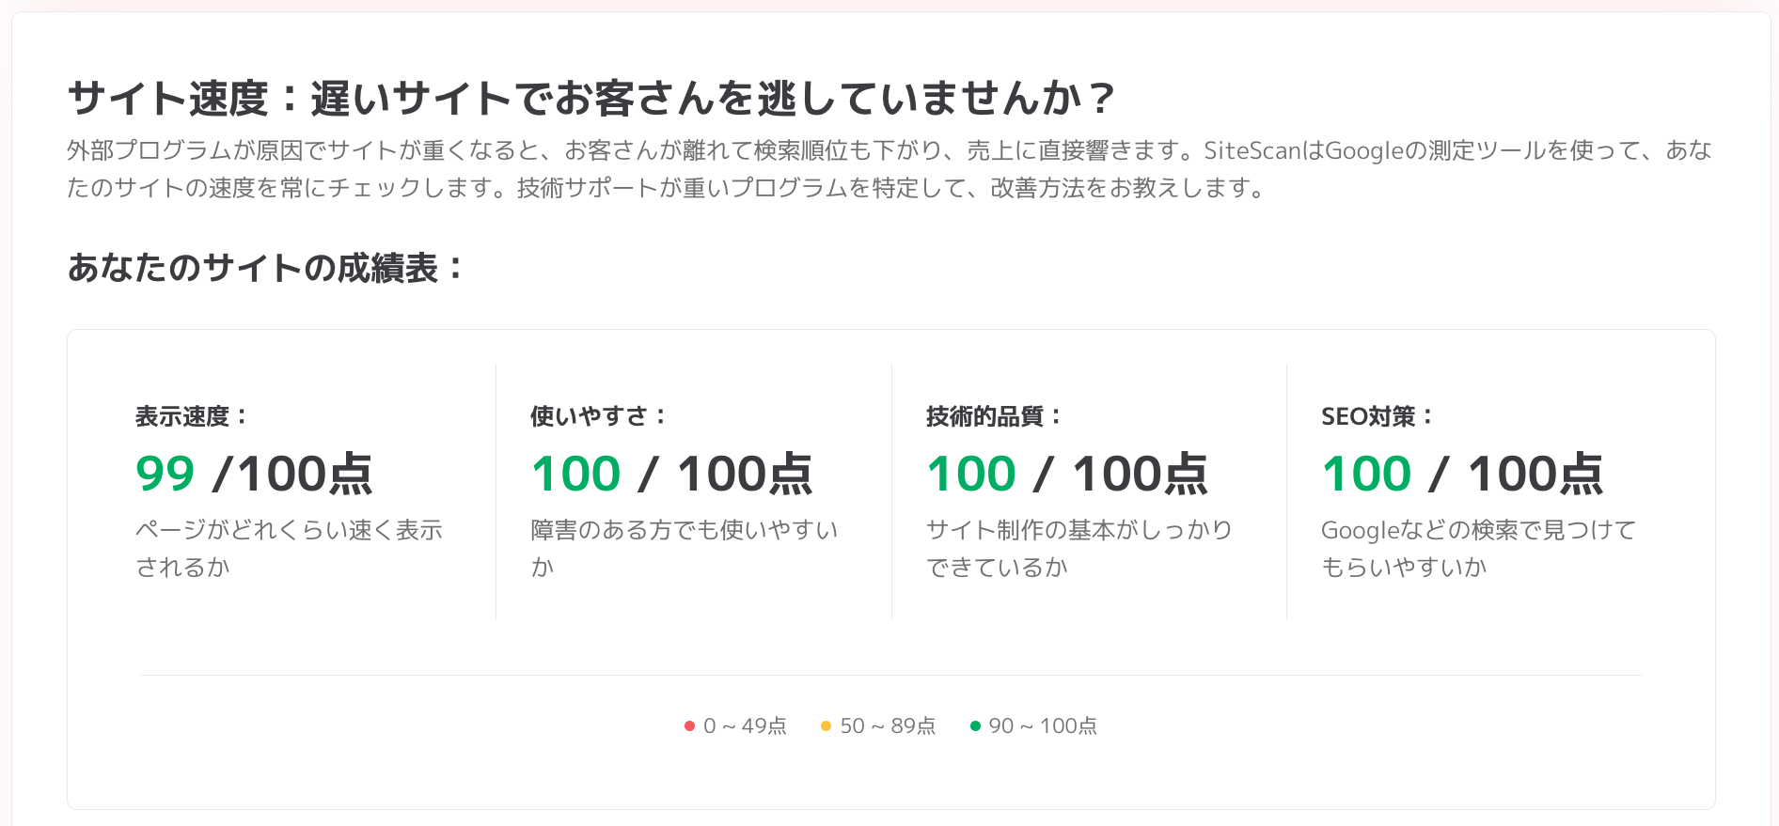Click the サイト速度 main heading

coord(590,99)
